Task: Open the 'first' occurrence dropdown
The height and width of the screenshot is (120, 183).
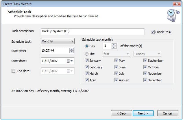Action: click(x=116, y=54)
